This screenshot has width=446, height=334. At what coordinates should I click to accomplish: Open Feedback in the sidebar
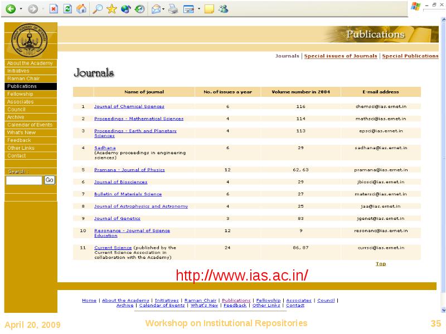(x=19, y=140)
